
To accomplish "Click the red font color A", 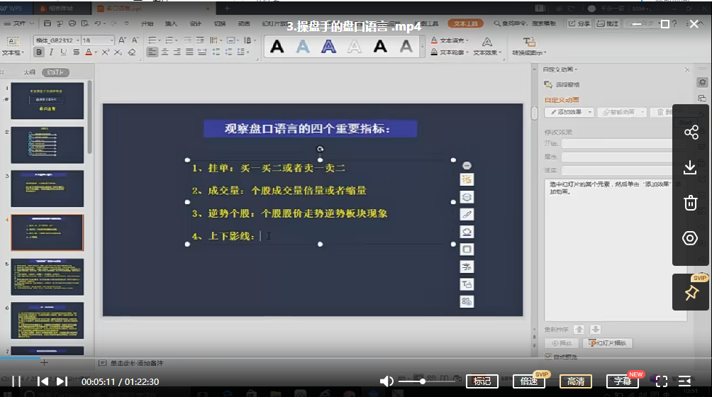I will tap(89, 52).
